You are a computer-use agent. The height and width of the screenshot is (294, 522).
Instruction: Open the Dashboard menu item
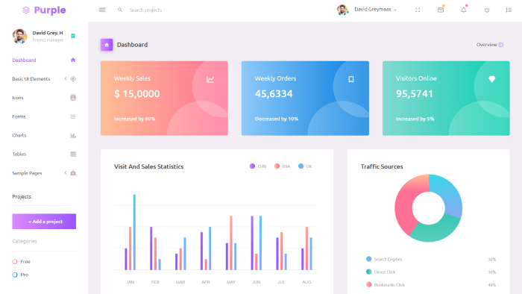coord(44,60)
